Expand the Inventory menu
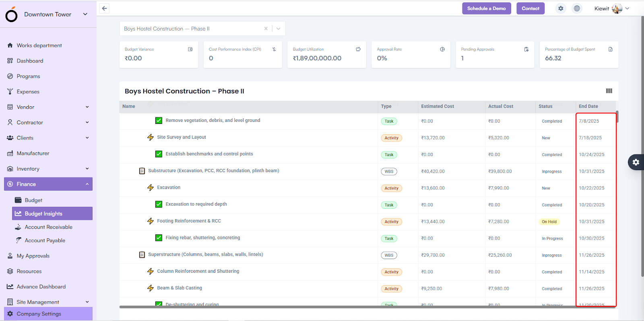Screen dimensions: 644x321 pos(87,169)
